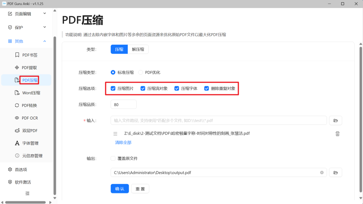Click the 确认 confirm button
This screenshot has width=363, height=204.
120,188
